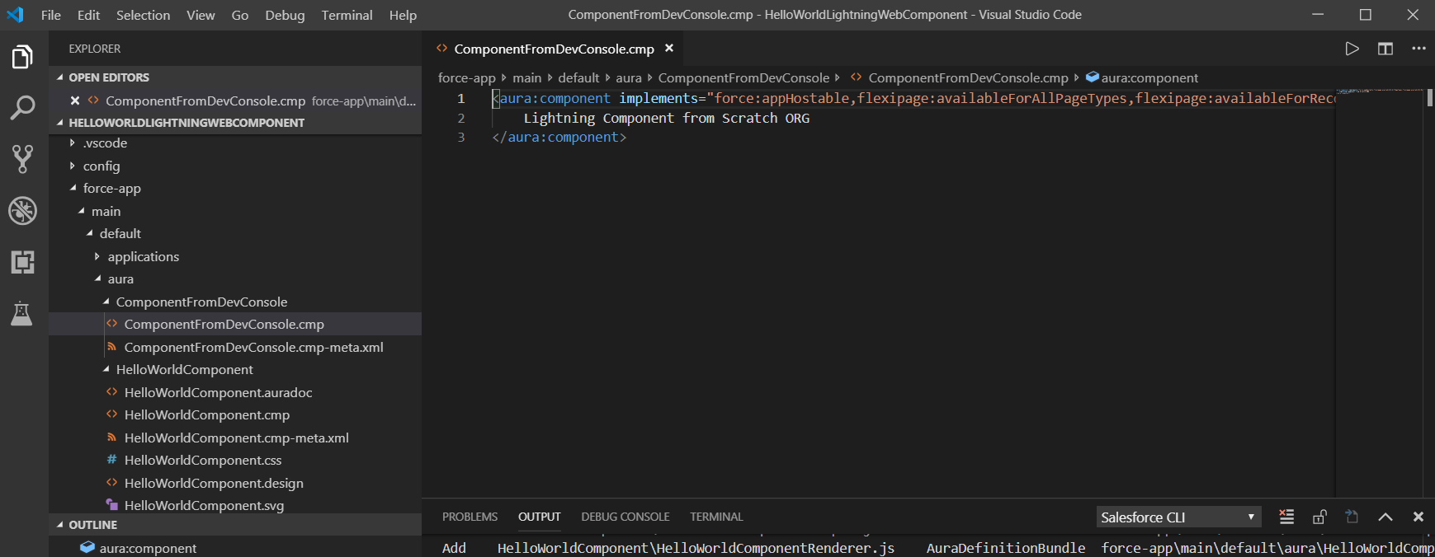The width and height of the screenshot is (1435, 557).
Task: Click the run (play) icon in editor toolbar
Action: (x=1352, y=49)
